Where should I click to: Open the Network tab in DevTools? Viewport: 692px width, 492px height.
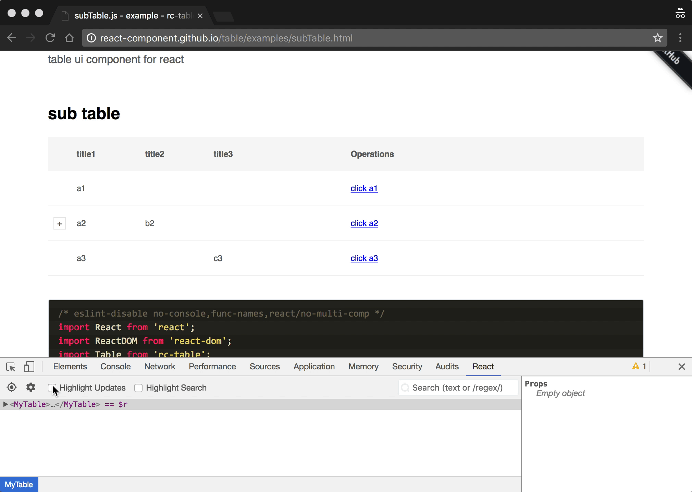coord(160,367)
